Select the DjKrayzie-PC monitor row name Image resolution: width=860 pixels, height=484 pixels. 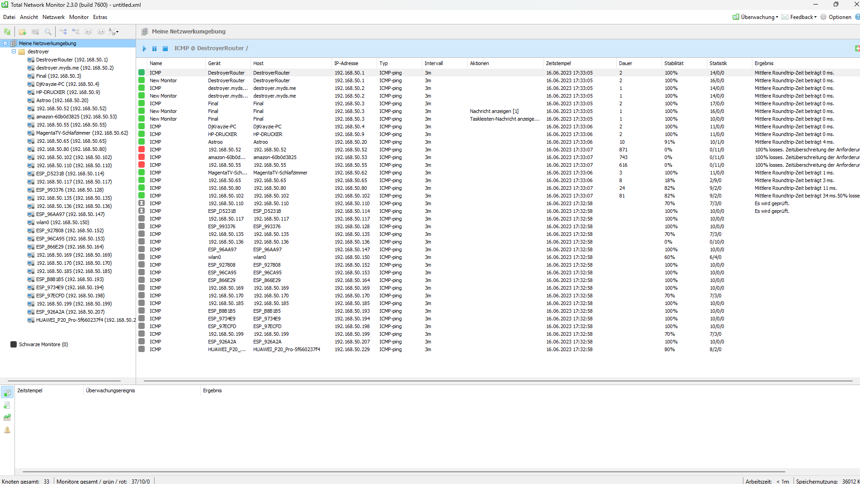point(156,127)
